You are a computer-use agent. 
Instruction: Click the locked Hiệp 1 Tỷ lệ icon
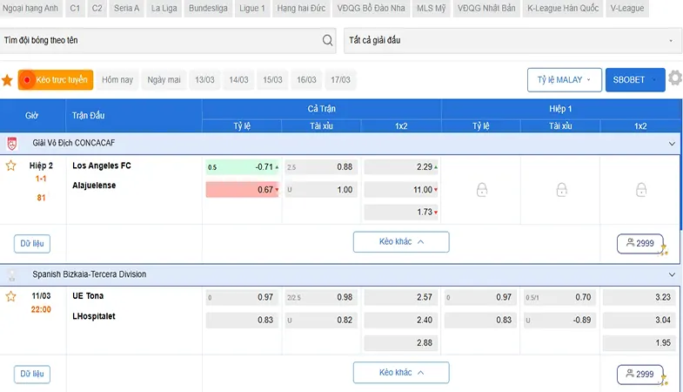482,190
